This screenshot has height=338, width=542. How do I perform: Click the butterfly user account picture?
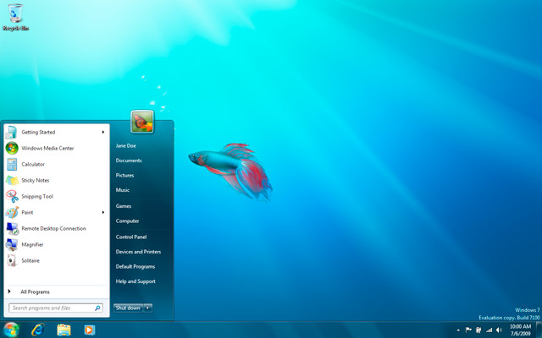coord(142,122)
